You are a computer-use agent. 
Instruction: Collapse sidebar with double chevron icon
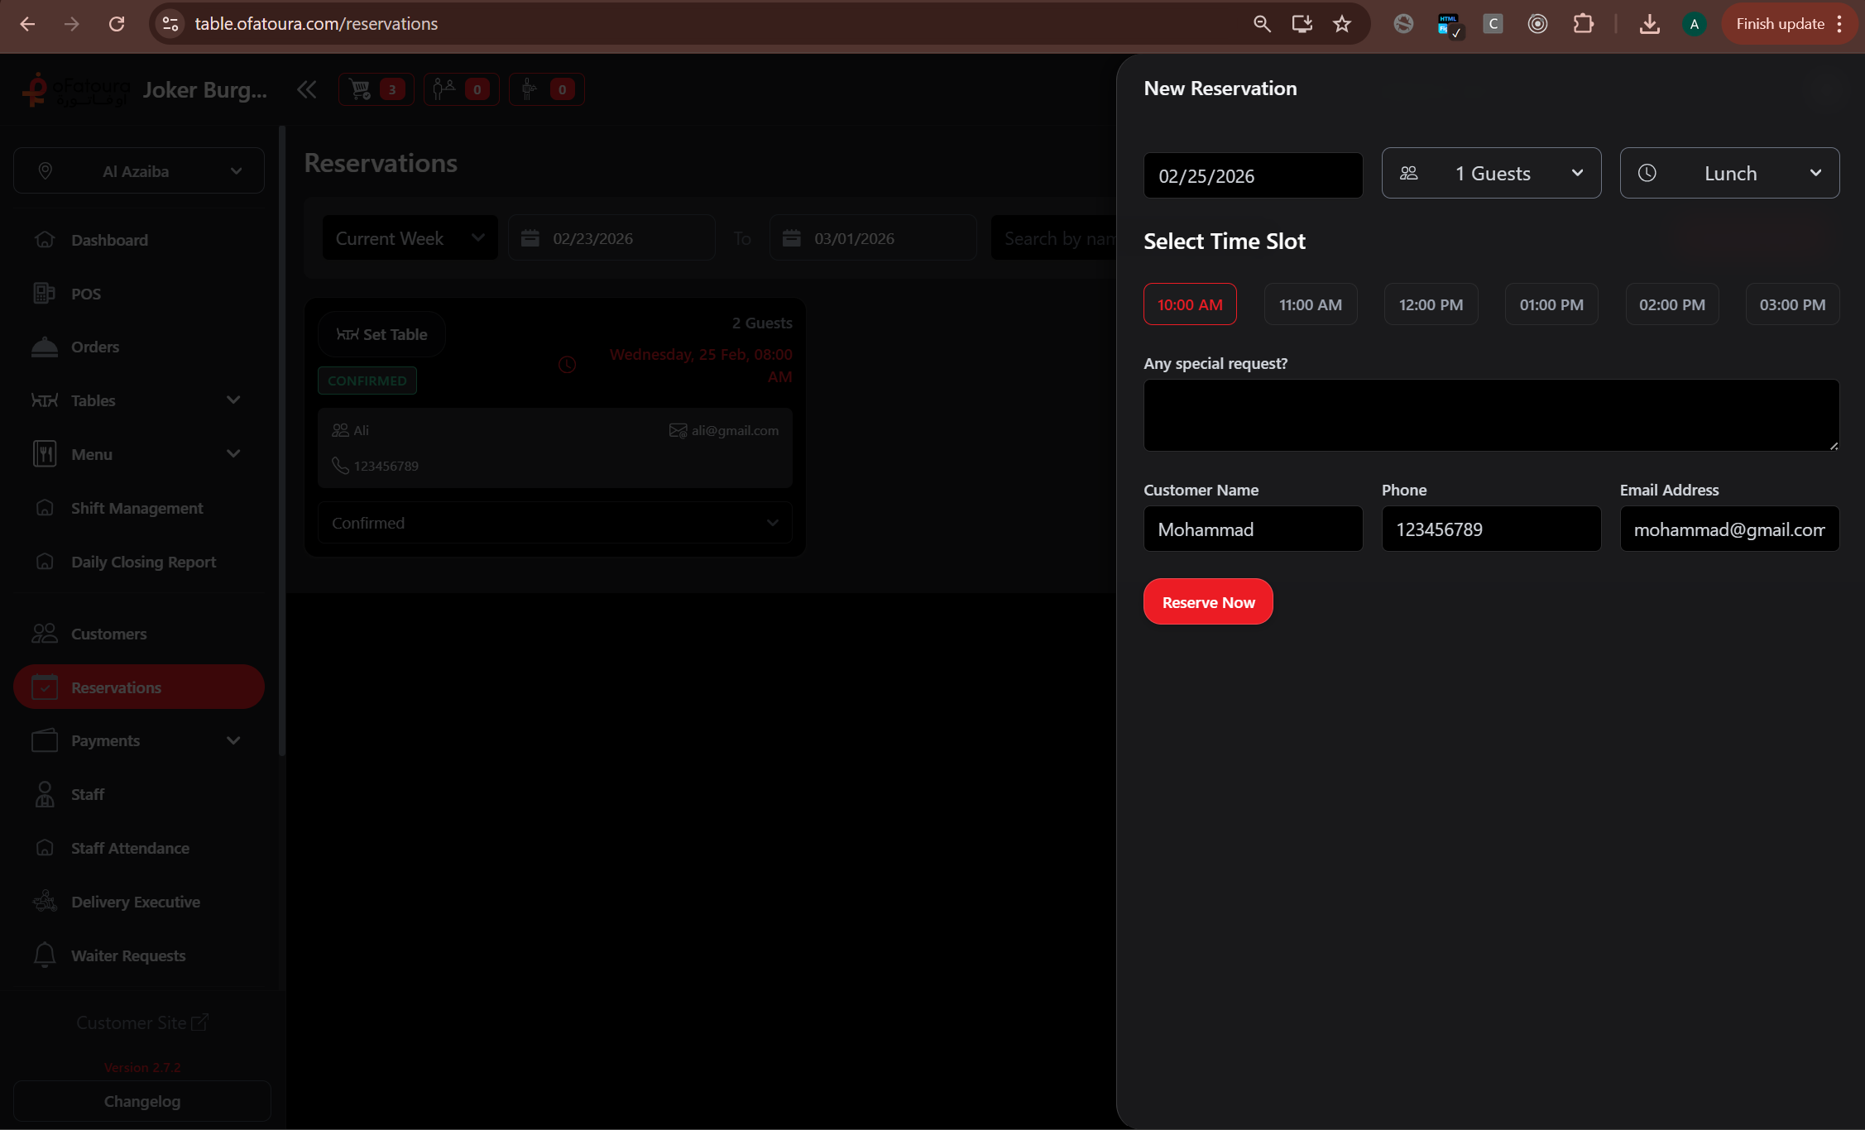click(x=307, y=89)
